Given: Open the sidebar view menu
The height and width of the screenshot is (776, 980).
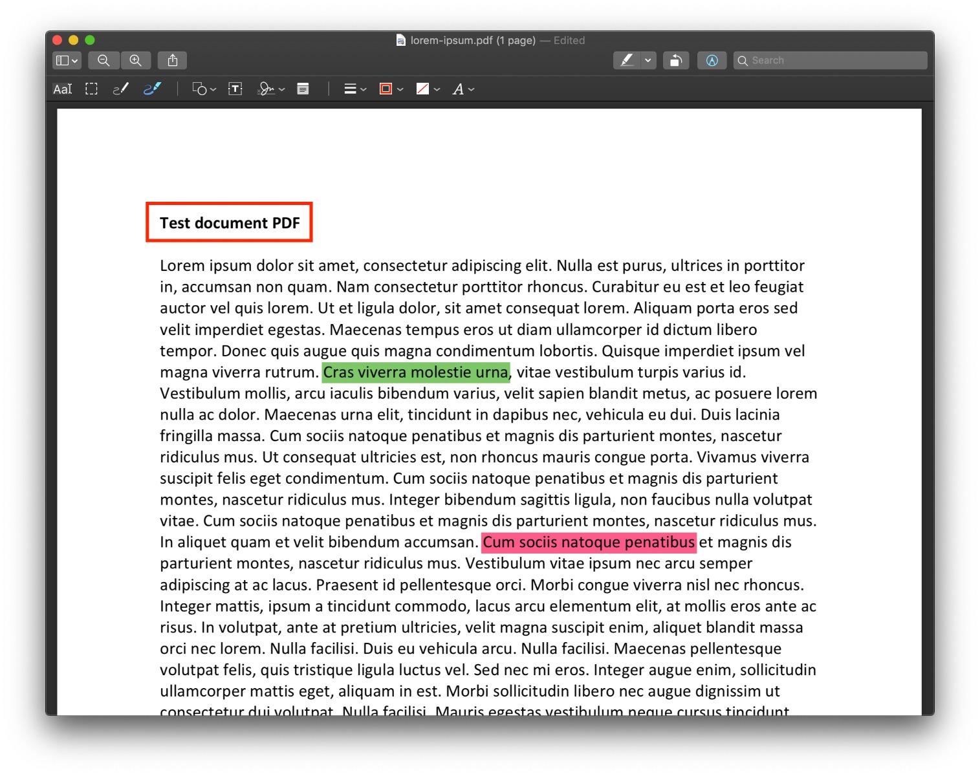Looking at the screenshot, I should pyautogui.click(x=67, y=60).
